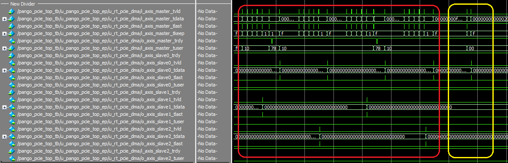Select the o_axis_slave1_tvld signal name

coord(99,99)
